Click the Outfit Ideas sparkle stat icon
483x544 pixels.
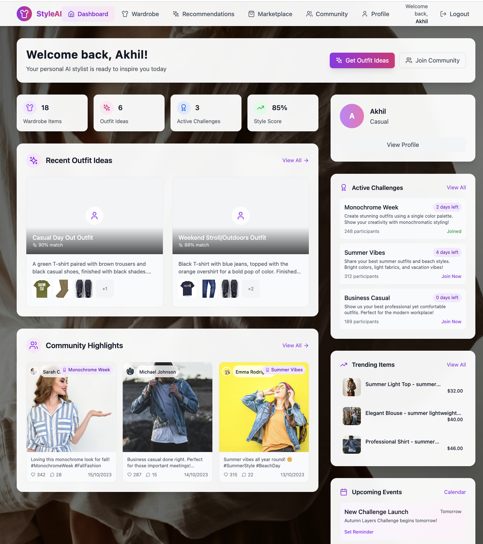107,108
